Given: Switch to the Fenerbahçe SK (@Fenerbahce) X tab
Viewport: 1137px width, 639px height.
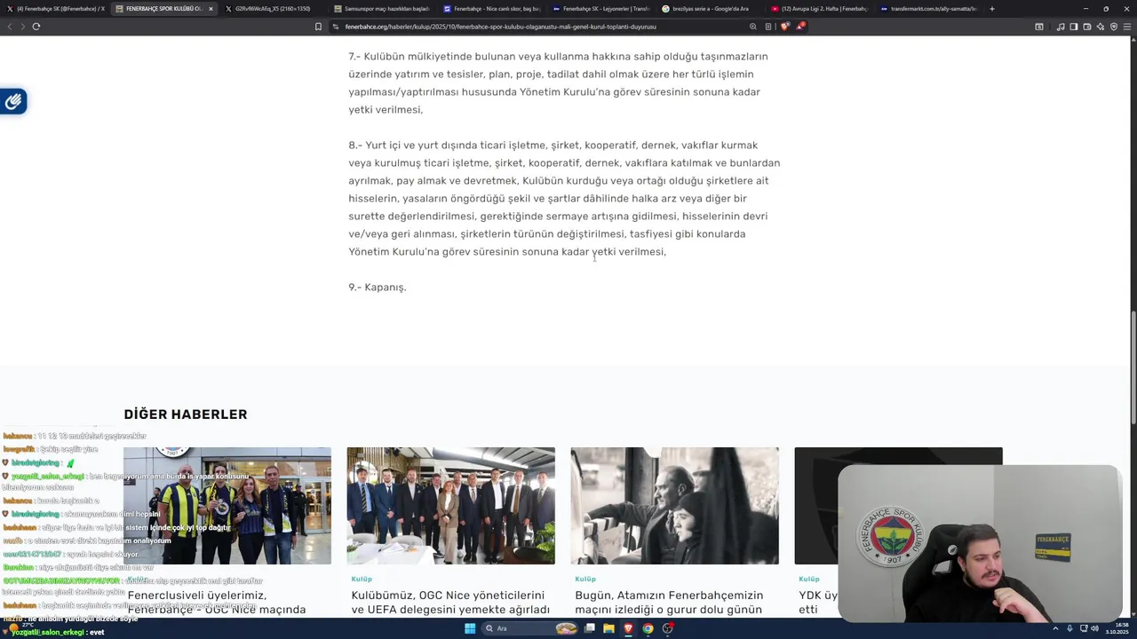Looking at the screenshot, I should [56, 9].
